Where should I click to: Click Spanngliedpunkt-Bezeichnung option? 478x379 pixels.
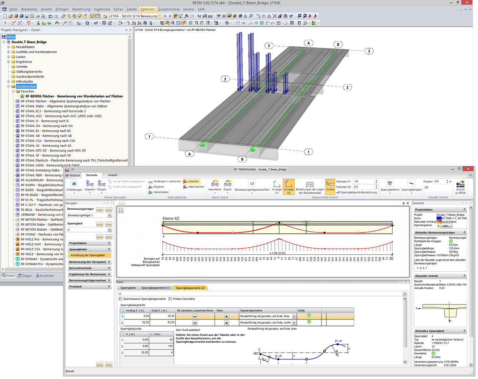pos(356,193)
